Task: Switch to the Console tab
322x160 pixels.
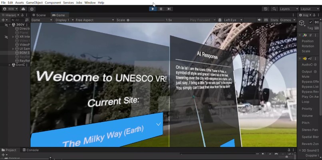Action: point(31,150)
